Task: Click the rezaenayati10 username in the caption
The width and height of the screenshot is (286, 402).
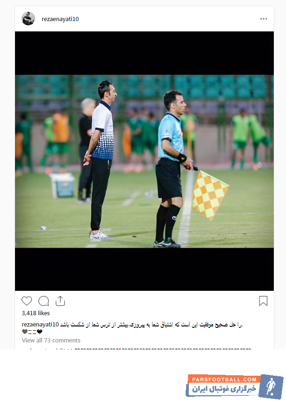Action: click(40, 324)
